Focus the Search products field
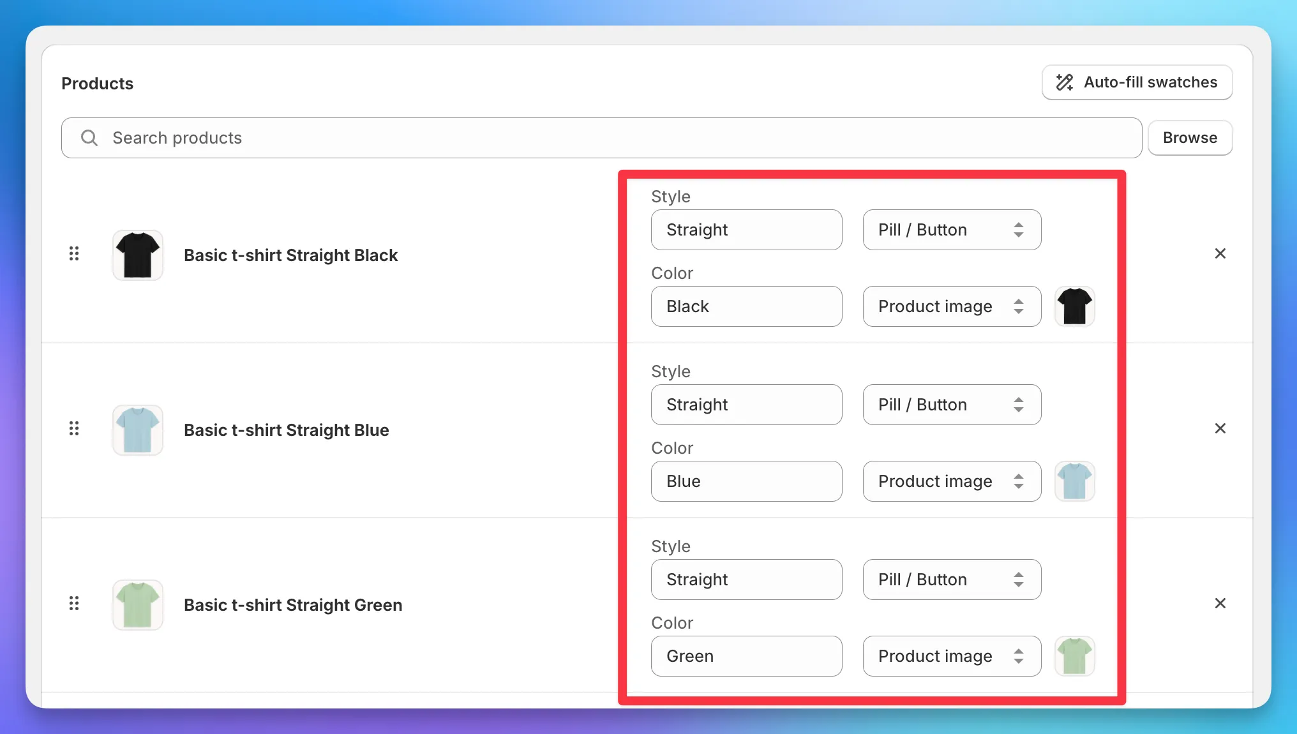Viewport: 1297px width, 734px height. click(x=601, y=138)
